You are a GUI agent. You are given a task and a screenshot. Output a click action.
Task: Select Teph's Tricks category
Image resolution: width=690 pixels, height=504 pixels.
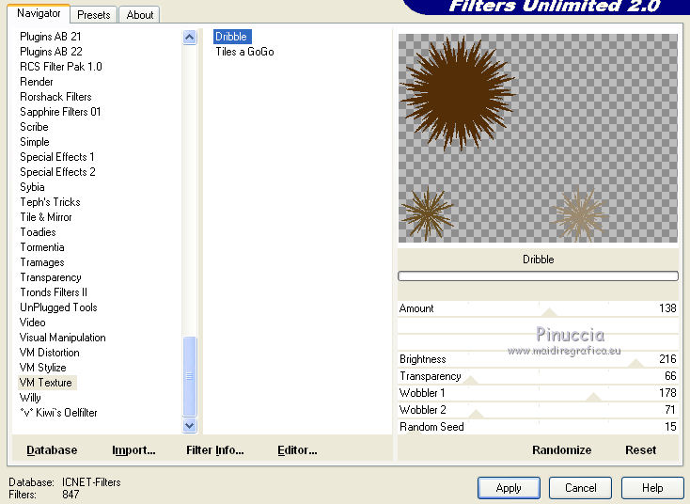click(x=50, y=202)
